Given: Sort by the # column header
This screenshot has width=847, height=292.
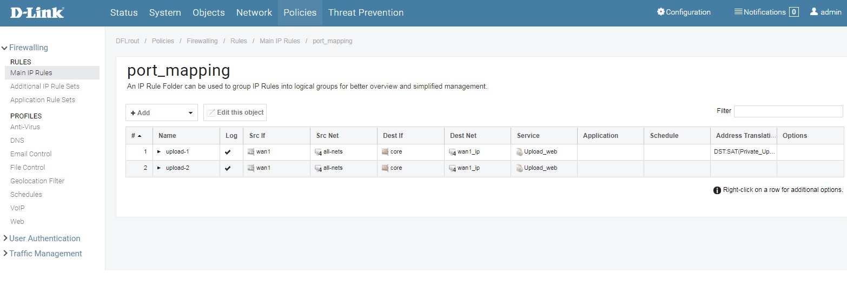Looking at the screenshot, I should [136, 136].
